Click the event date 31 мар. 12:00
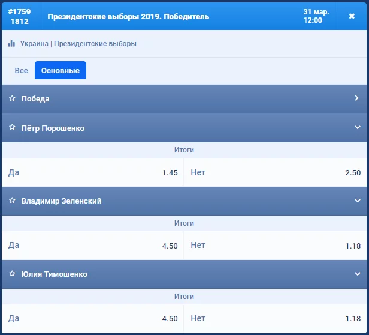The height and width of the screenshot is (335, 369). click(316, 16)
